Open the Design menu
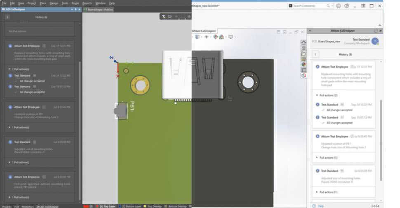400x208 pixels. (x=54, y=3)
